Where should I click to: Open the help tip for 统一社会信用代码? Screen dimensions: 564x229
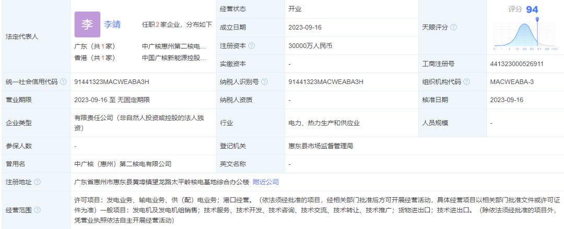coord(63,82)
